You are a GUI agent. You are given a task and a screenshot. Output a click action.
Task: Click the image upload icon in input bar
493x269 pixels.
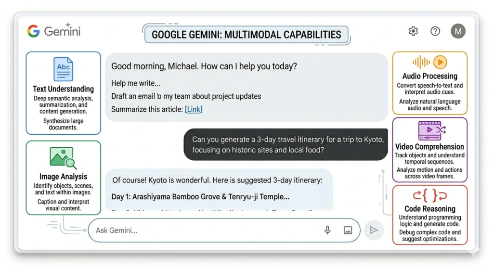coord(348,231)
